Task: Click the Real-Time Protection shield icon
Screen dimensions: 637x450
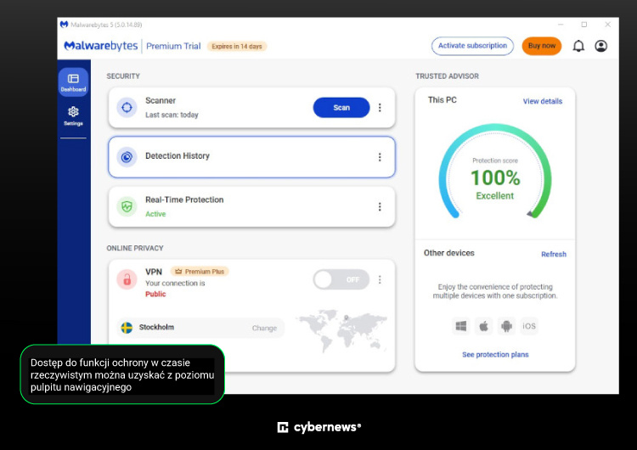Action: pyautogui.click(x=127, y=206)
